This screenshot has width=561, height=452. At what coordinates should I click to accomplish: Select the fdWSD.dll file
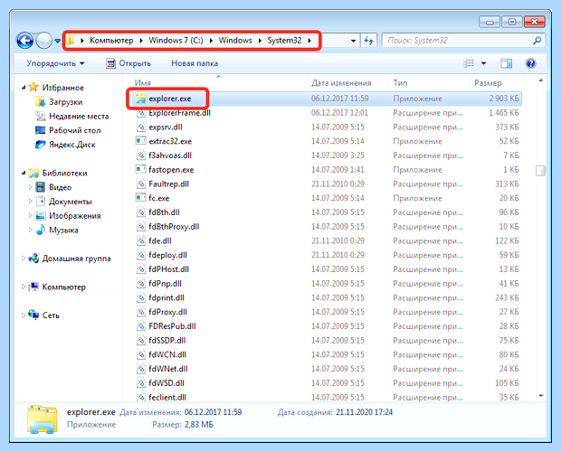pos(327,383)
